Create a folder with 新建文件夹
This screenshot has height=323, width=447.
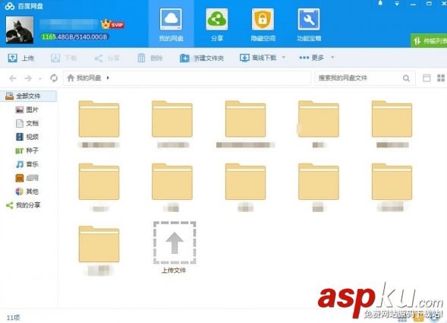pos(202,58)
